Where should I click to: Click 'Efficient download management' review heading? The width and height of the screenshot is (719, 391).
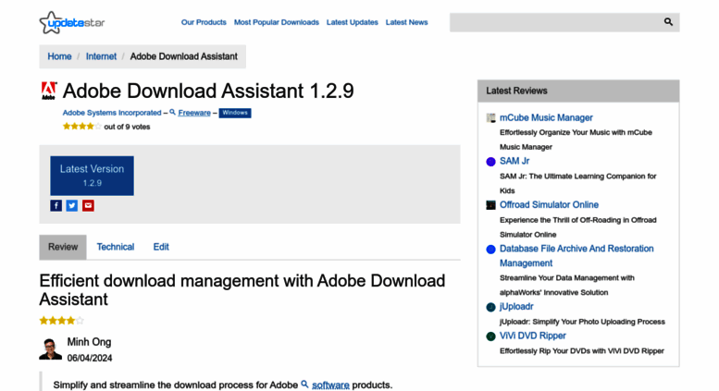(x=242, y=290)
